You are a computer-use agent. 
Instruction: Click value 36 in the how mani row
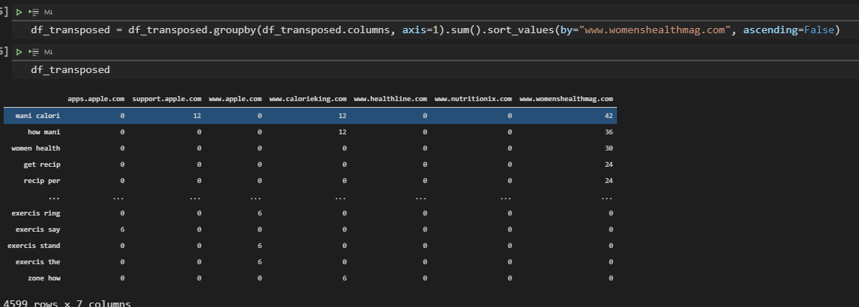click(x=609, y=132)
